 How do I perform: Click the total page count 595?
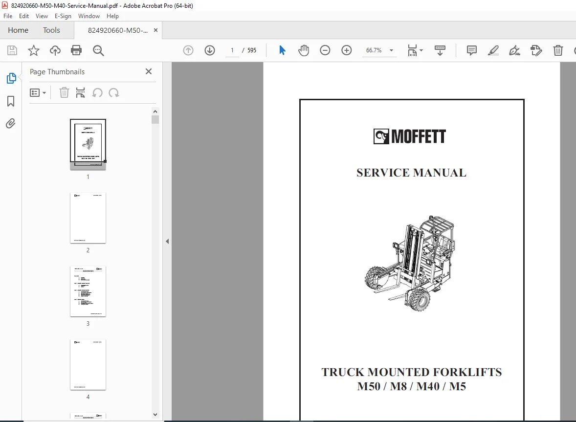pos(252,50)
